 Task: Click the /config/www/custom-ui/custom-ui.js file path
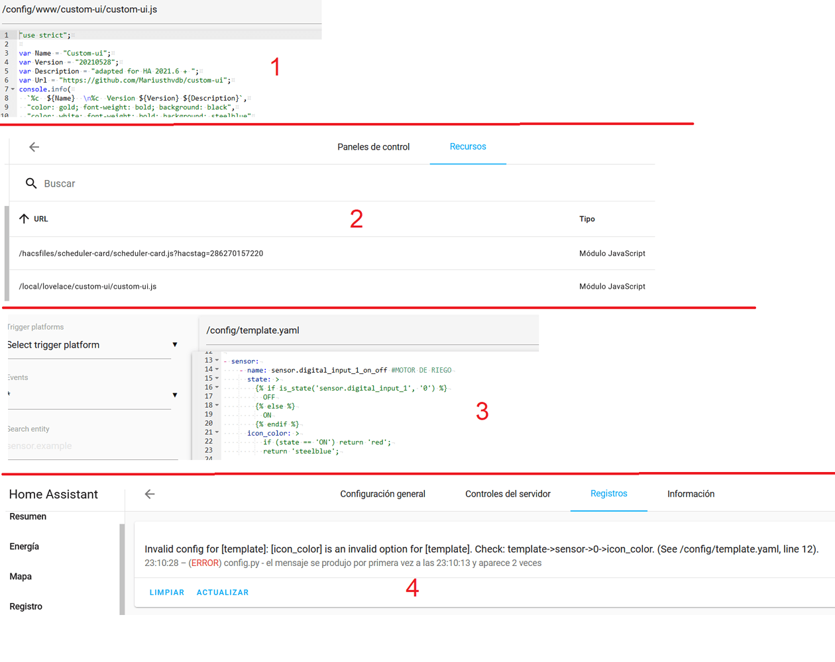click(80, 9)
